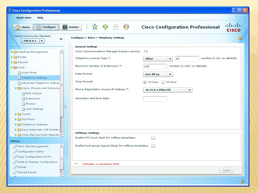
Task: Go to Home view
Action: [x=23, y=27]
